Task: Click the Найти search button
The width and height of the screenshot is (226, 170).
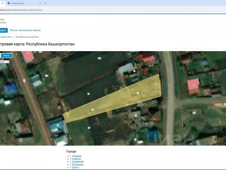Action: [x=6, y=56]
